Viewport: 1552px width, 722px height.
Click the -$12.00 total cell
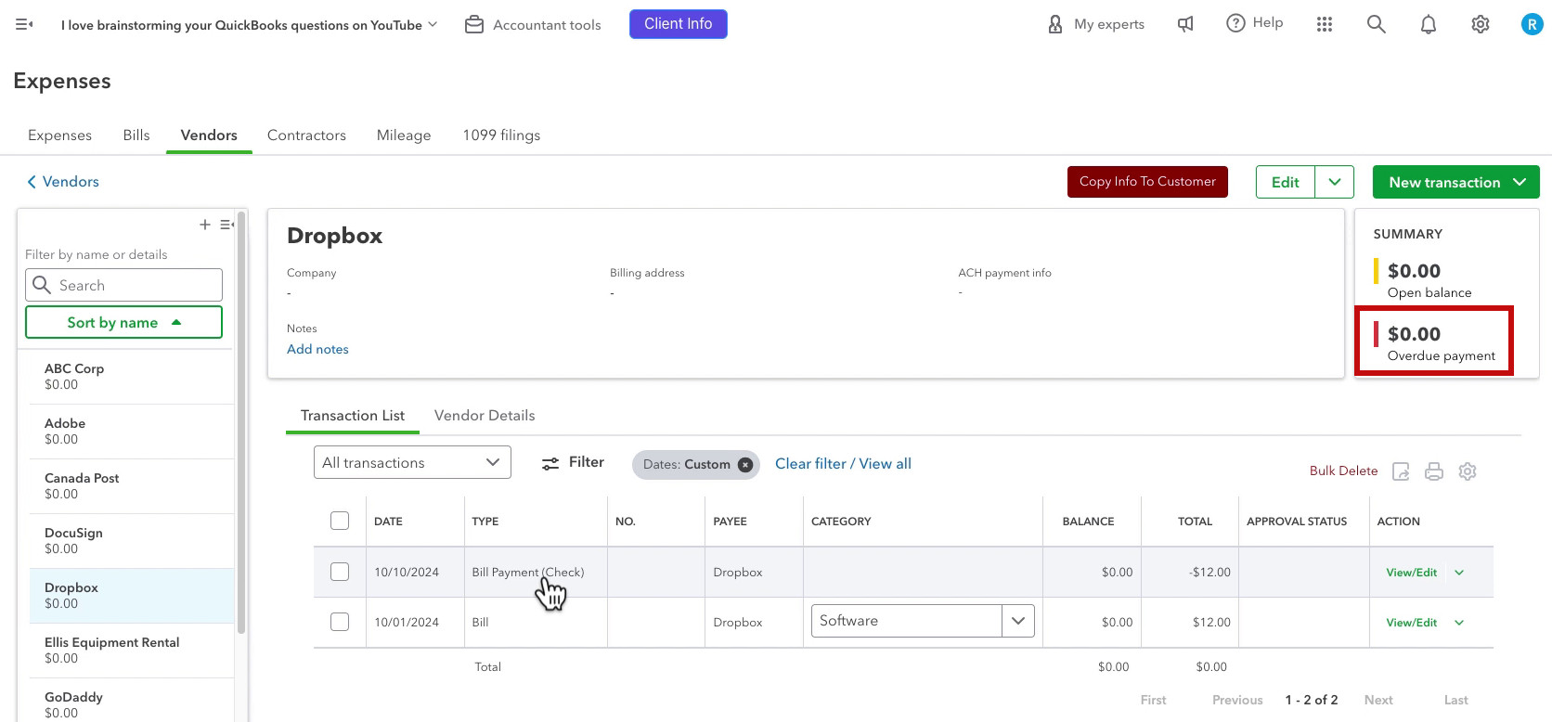pyautogui.click(x=1209, y=573)
